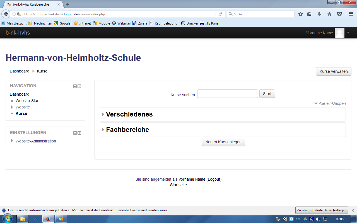
Task: Dock the Navigation block to the side
Action: click(79, 86)
